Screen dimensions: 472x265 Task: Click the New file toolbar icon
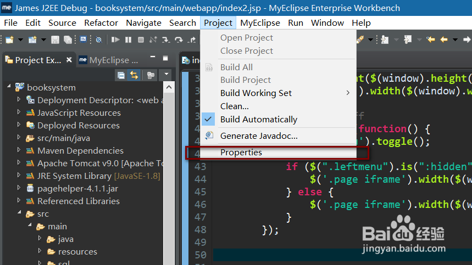10,40
